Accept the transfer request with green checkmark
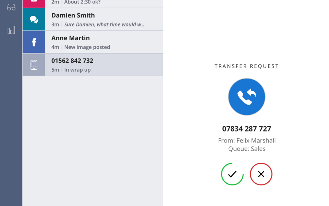Image resolution: width=329 pixels, height=206 pixels. click(232, 174)
